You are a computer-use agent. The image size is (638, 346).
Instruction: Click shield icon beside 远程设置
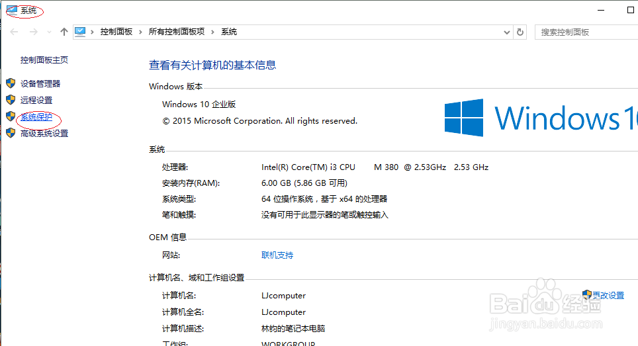click(x=11, y=100)
